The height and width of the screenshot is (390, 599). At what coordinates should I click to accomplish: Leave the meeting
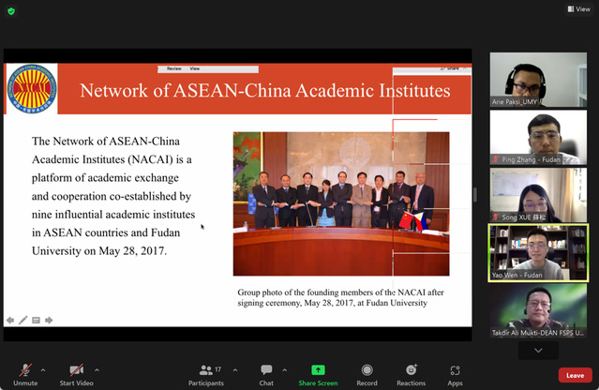[x=575, y=375]
